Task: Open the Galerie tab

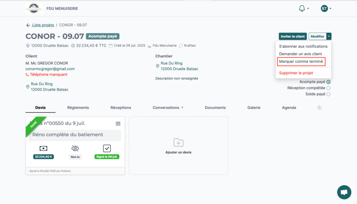Action: click(254, 107)
